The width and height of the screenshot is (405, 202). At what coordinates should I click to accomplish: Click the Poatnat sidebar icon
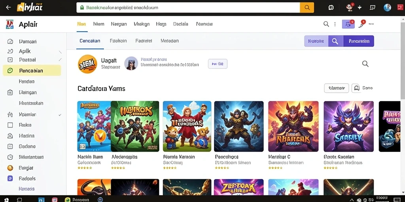[x=10, y=60]
